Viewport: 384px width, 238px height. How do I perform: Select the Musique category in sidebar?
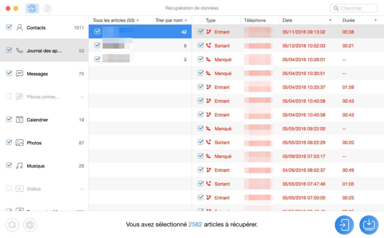[44, 166]
